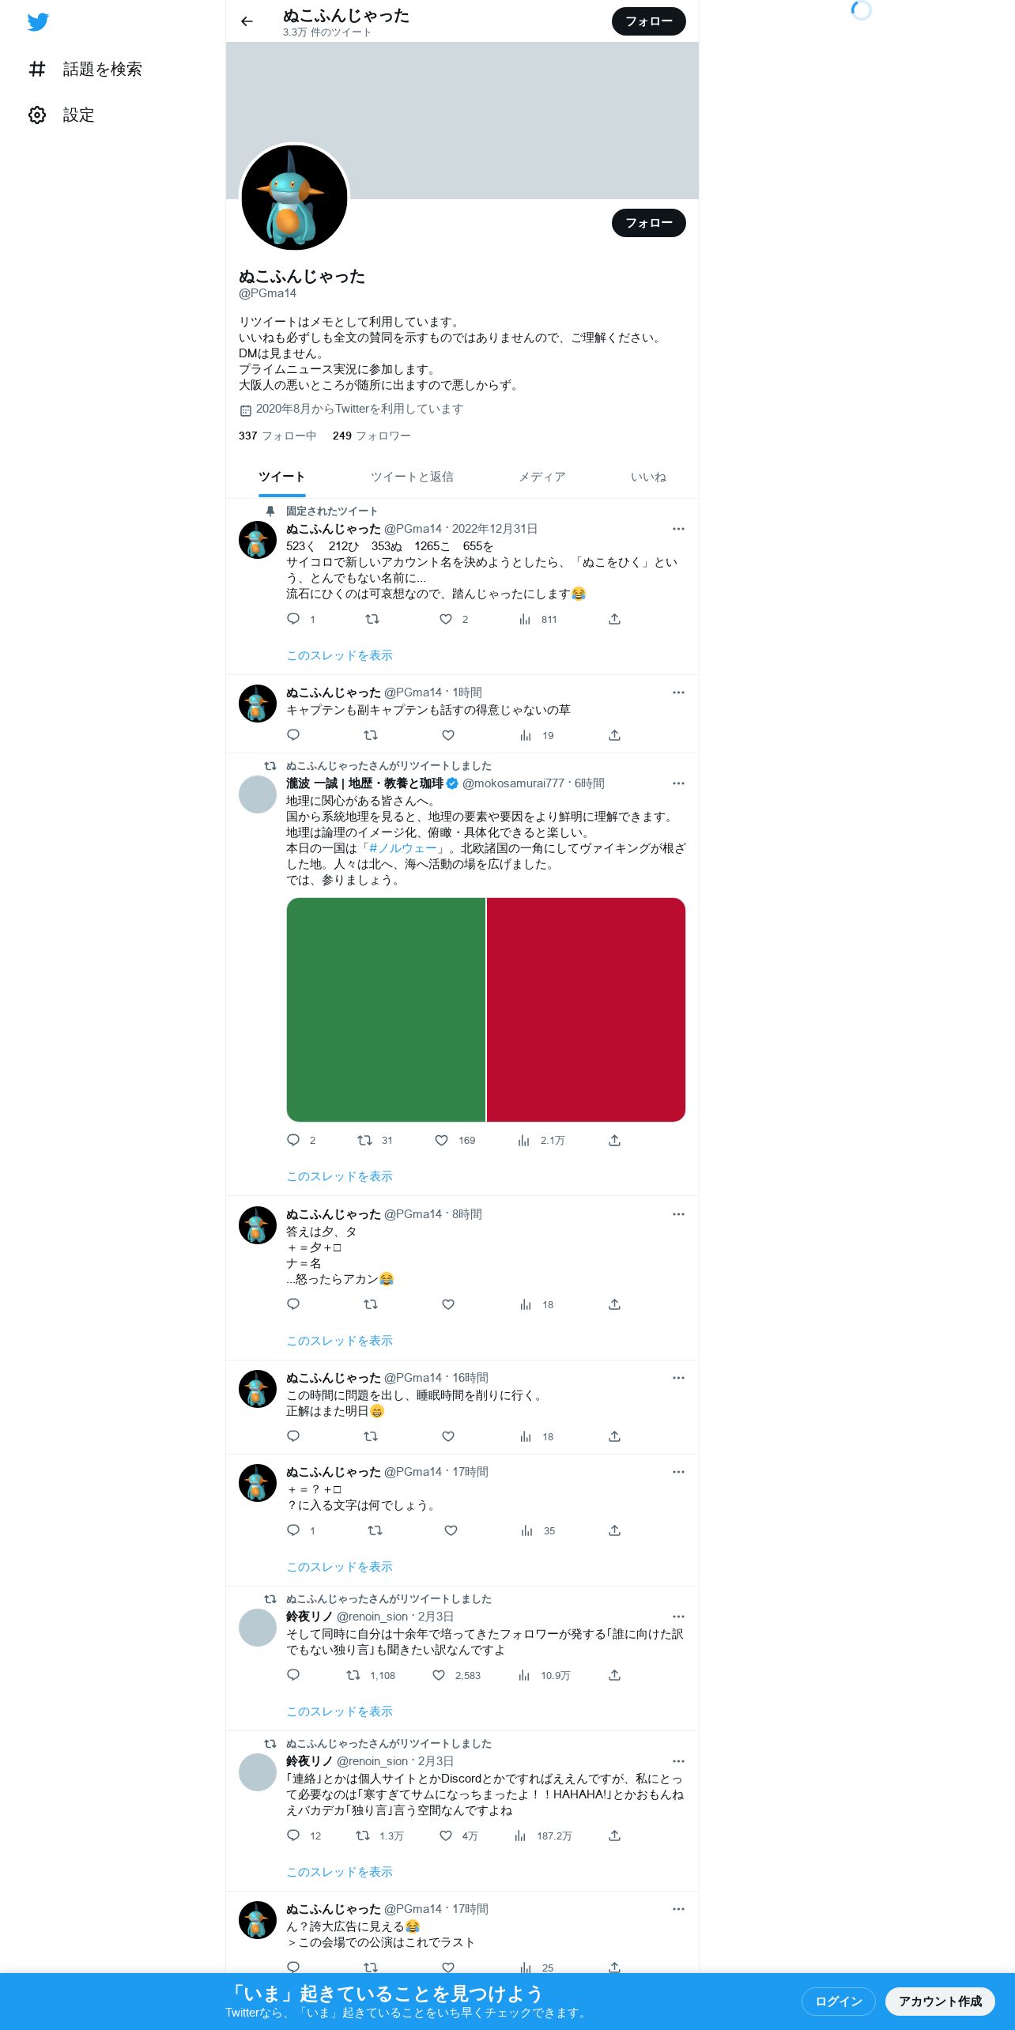The height and width of the screenshot is (2030, 1015).
Task: Go back using the arrow icon
Action: 247,21
